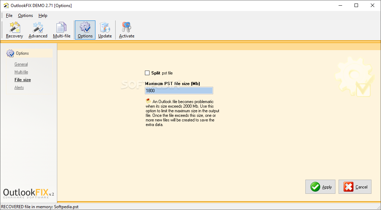The height and width of the screenshot is (210, 381).
Task: Click the OutlookFIX logo in the sidebar bottom
Action: click(x=28, y=193)
